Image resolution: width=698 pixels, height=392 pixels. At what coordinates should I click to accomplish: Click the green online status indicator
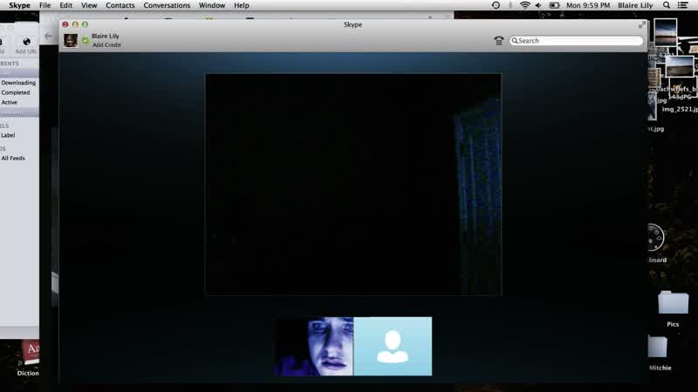(x=85, y=40)
